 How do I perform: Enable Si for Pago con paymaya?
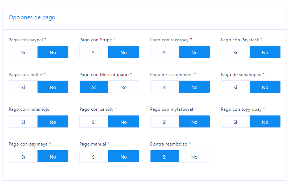pyautogui.click(x=23, y=156)
